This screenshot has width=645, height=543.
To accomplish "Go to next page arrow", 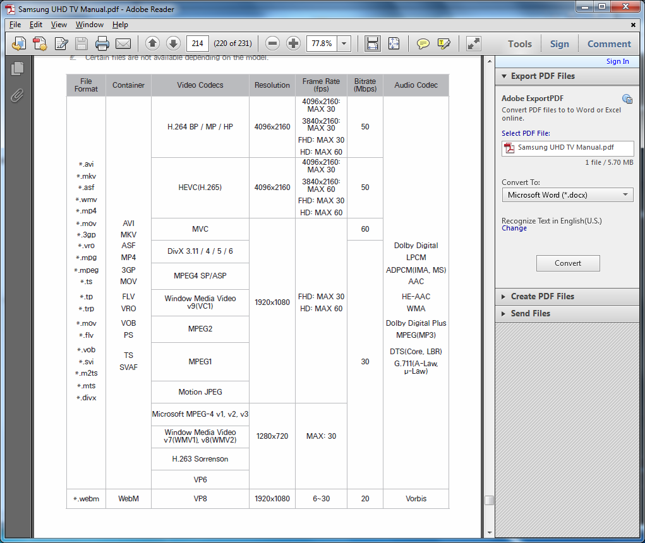I will point(173,44).
